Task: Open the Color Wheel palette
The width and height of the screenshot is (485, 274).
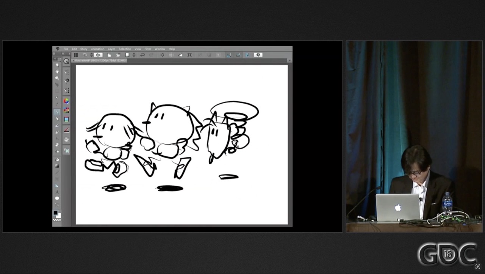Action: click(x=66, y=101)
